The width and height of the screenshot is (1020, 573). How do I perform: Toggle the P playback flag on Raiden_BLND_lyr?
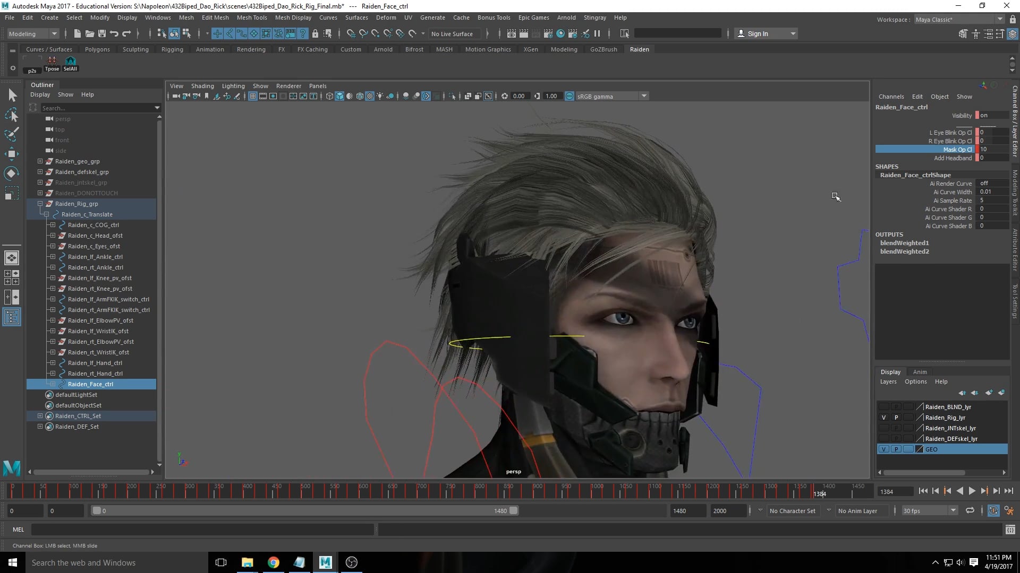[x=896, y=406]
